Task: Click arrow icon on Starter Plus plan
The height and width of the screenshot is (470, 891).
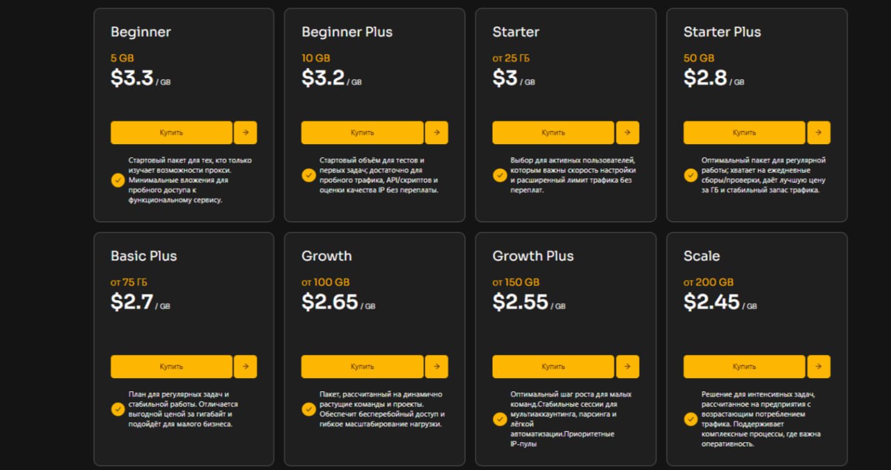Action: tap(819, 132)
